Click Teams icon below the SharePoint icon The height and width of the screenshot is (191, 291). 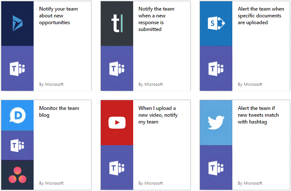pos(216,68)
